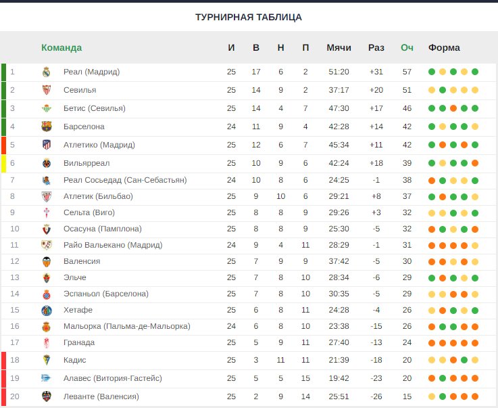Click the Villarreal club crest

(47, 163)
